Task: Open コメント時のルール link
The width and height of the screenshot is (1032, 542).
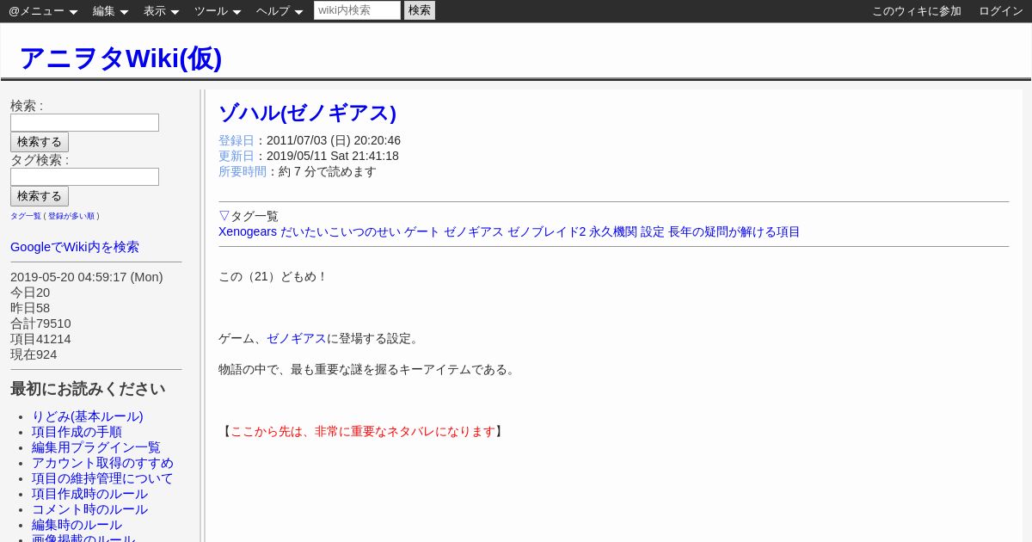Action: 89,509
